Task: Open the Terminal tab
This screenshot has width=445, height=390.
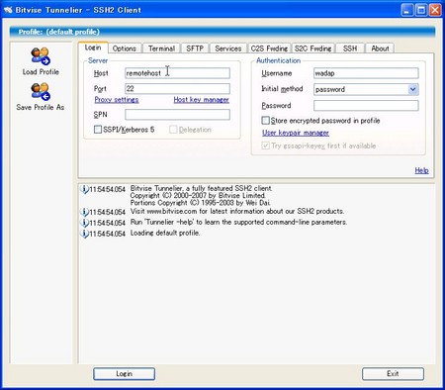Action: point(161,49)
